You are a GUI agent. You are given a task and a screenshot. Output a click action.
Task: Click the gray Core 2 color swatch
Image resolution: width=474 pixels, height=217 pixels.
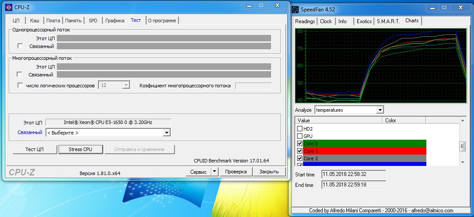[x=365, y=158]
